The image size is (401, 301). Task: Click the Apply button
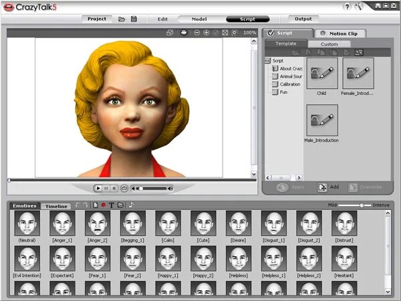pos(290,187)
